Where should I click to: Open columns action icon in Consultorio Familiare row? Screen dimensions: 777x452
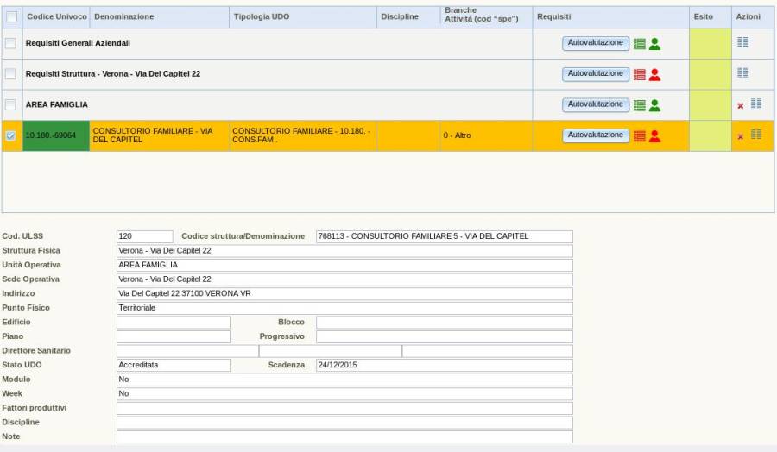[x=755, y=135]
